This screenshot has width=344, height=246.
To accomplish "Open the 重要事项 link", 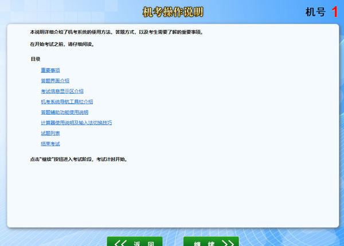I will point(50,70).
